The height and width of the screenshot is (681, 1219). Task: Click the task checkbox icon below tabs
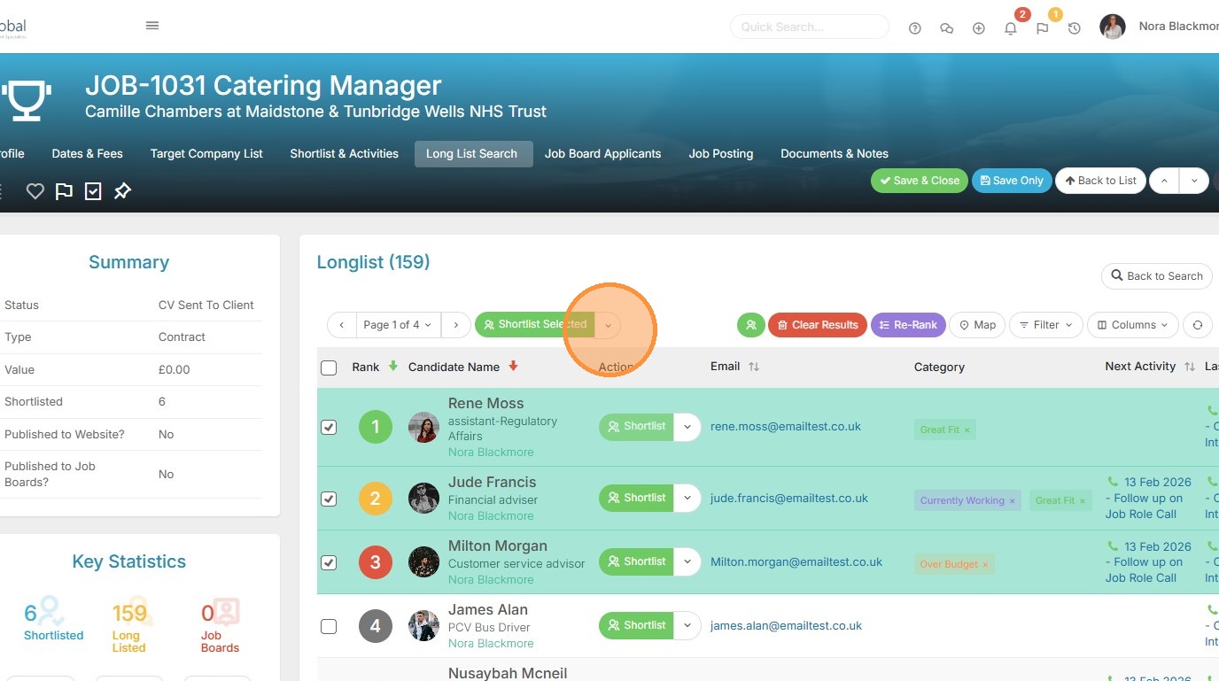tap(93, 191)
